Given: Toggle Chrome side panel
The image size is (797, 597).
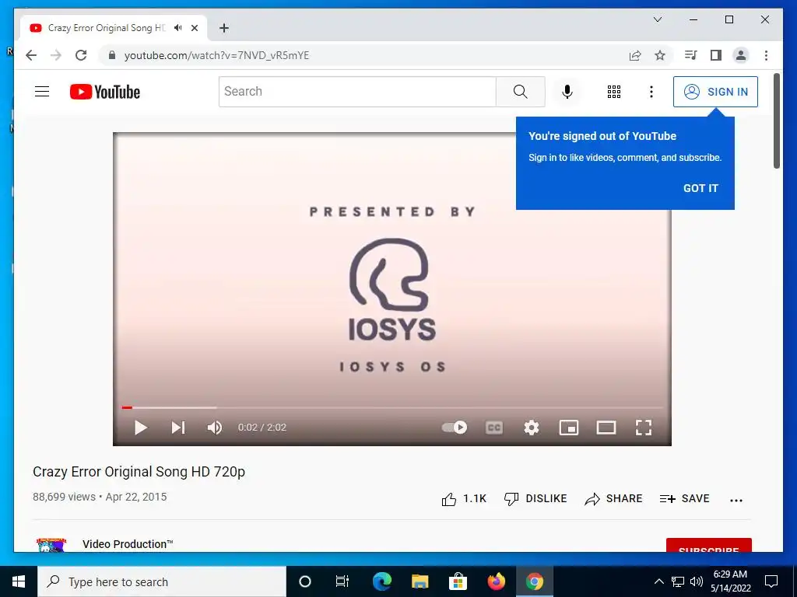Looking at the screenshot, I should (716, 55).
